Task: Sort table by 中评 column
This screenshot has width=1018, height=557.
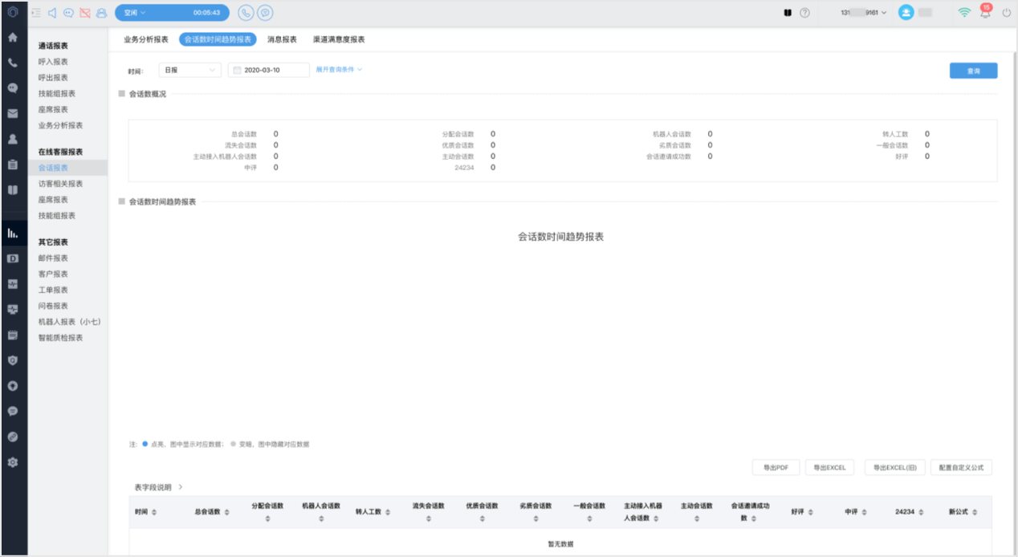Action: [x=864, y=512]
